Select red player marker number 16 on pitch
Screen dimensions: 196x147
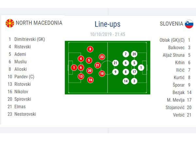point(90,80)
